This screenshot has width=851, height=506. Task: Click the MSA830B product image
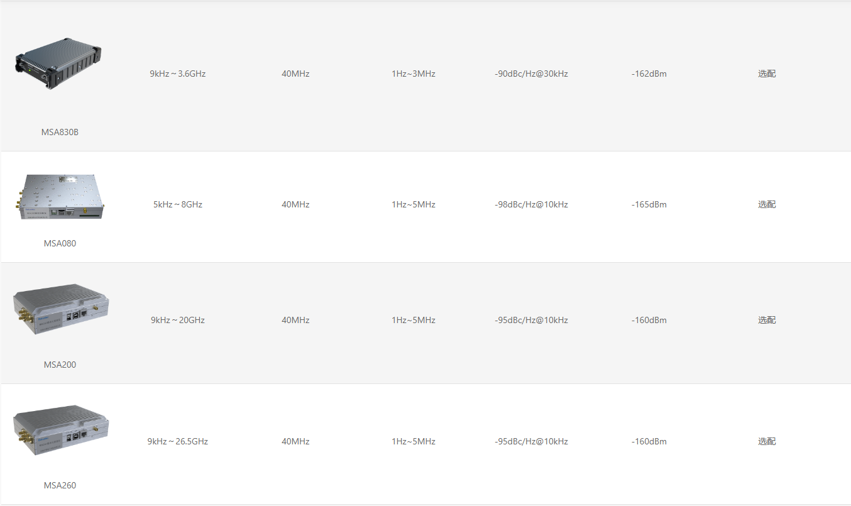[x=60, y=63]
